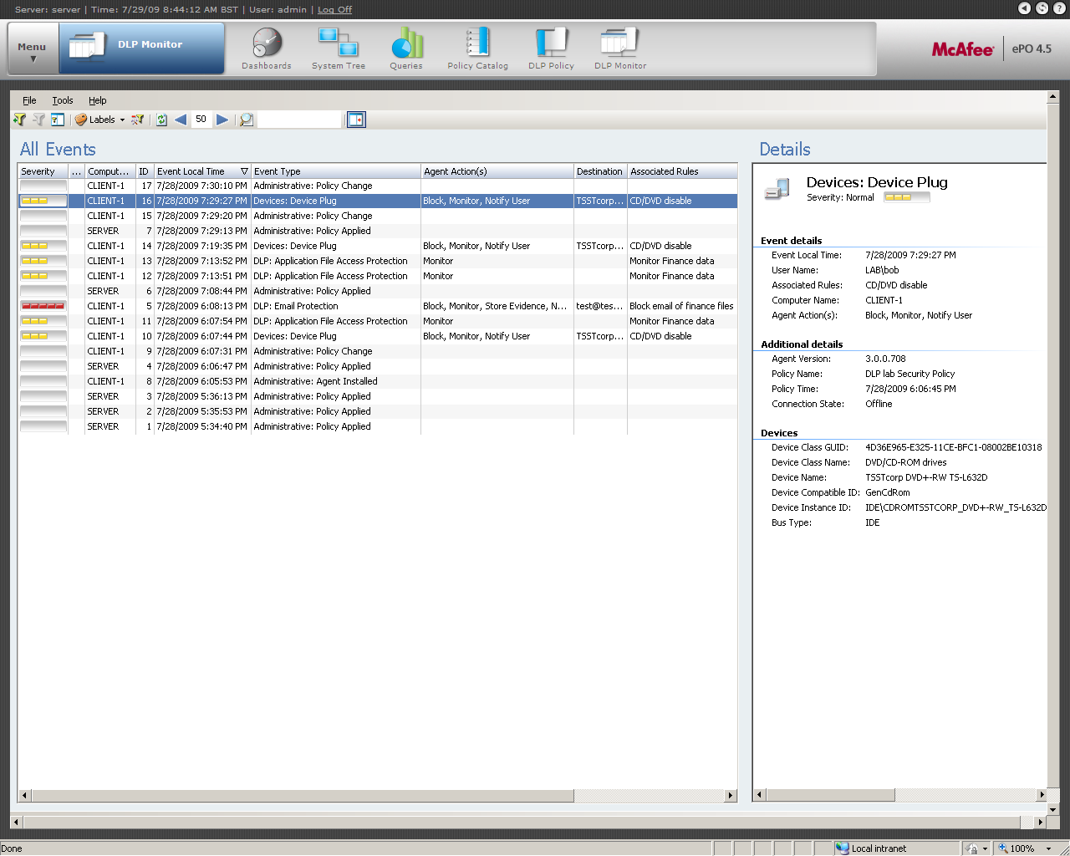The width and height of the screenshot is (1070, 856).
Task: Click the greyed-out remove filter funnel icon
Action: [38, 120]
